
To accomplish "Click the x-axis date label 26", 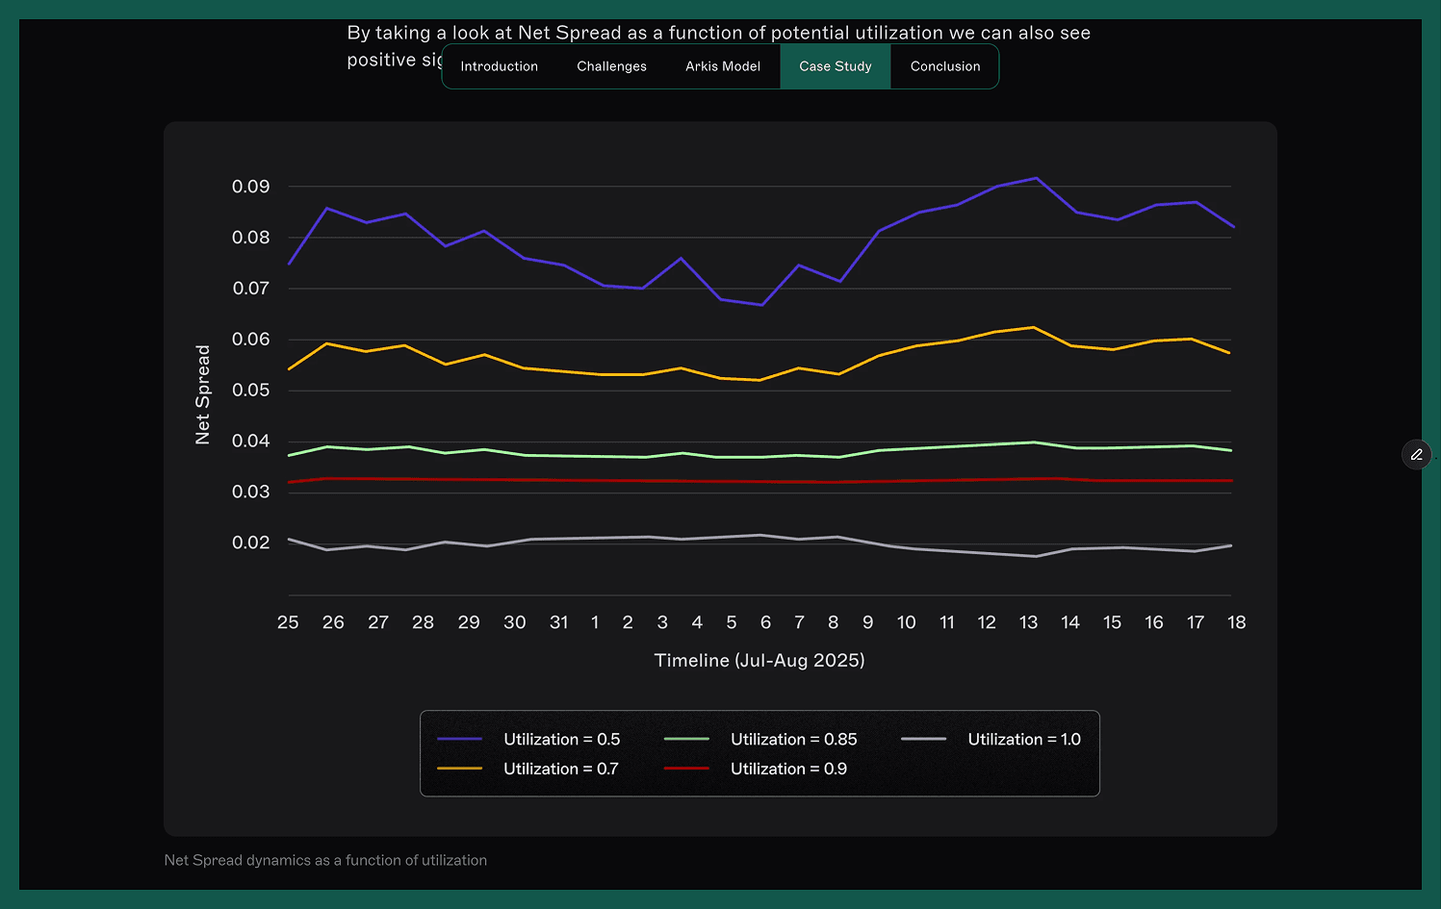I will [333, 622].
